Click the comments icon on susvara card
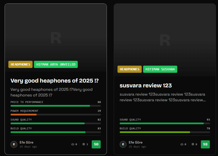 click(193, 144)
